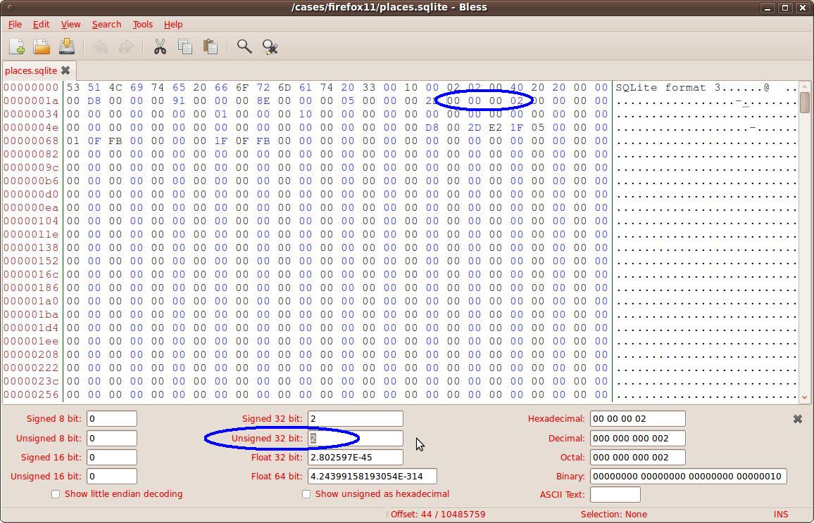Click byte 40 in the first row
Screen dimensions: 814x523
(x=517, y=88)
